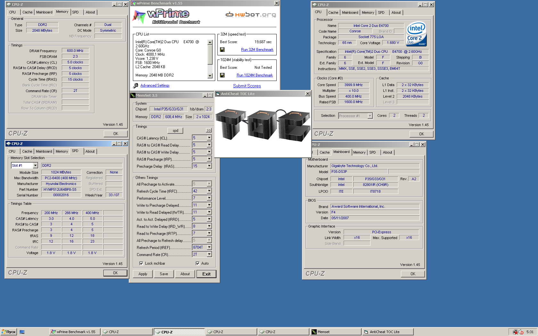Click the HWBOT.org logo in wPrime

(x=250, y=14)
